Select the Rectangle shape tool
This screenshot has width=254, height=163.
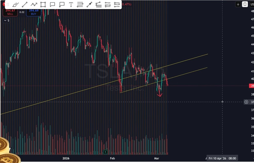click(x=43, y=5)
